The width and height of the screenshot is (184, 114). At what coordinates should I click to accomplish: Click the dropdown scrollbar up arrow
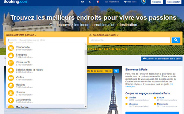coord(86,44)
